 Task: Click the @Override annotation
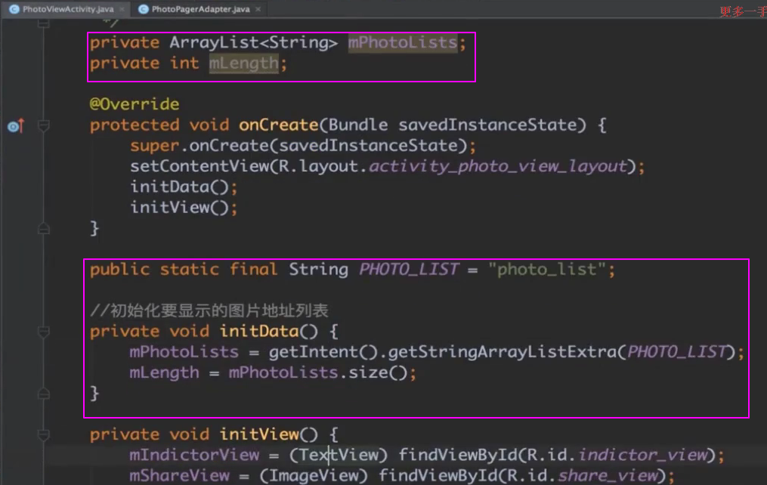coord(135,104)
